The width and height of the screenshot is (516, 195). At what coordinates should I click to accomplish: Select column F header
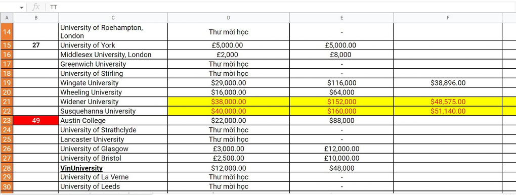(x=448, y=18)
